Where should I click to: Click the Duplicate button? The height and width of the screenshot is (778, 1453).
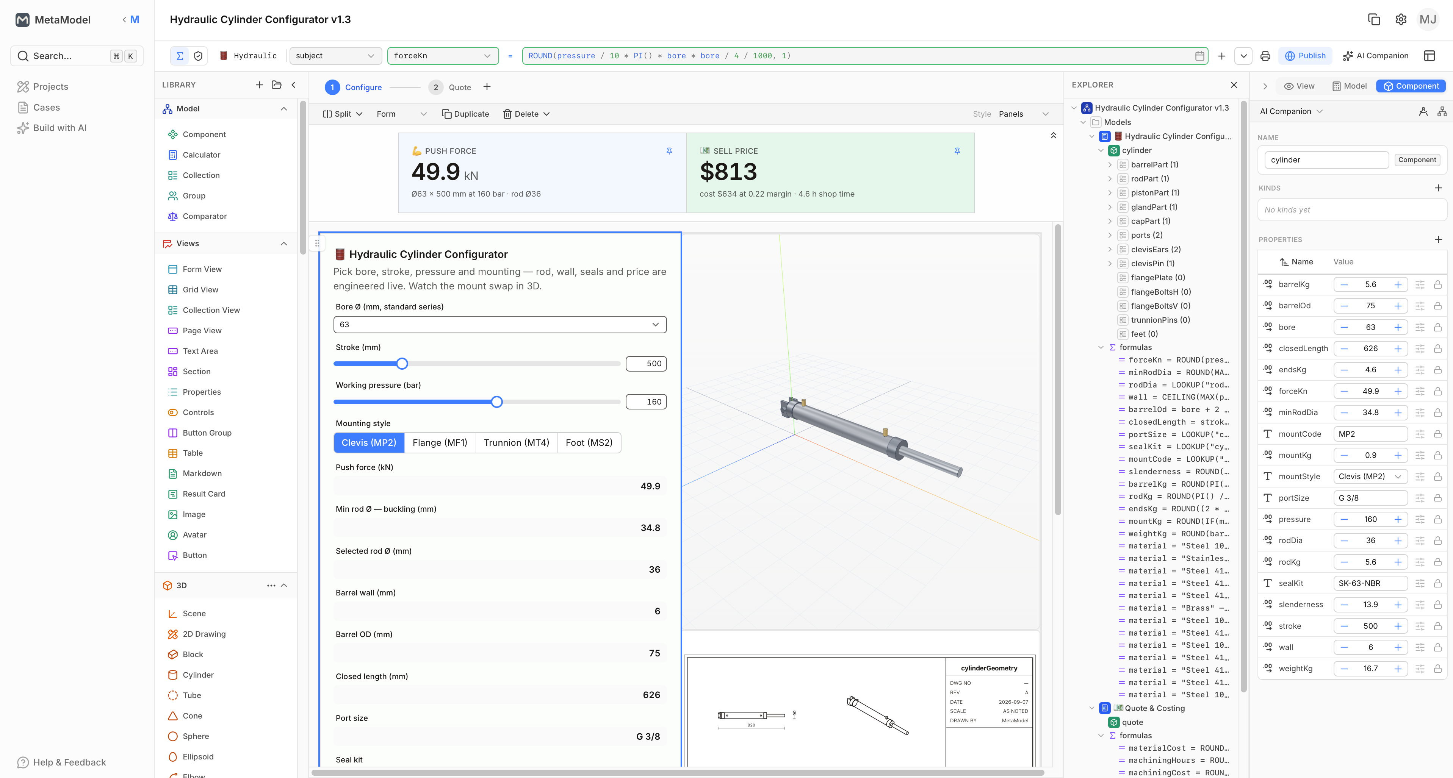(465, 114)
